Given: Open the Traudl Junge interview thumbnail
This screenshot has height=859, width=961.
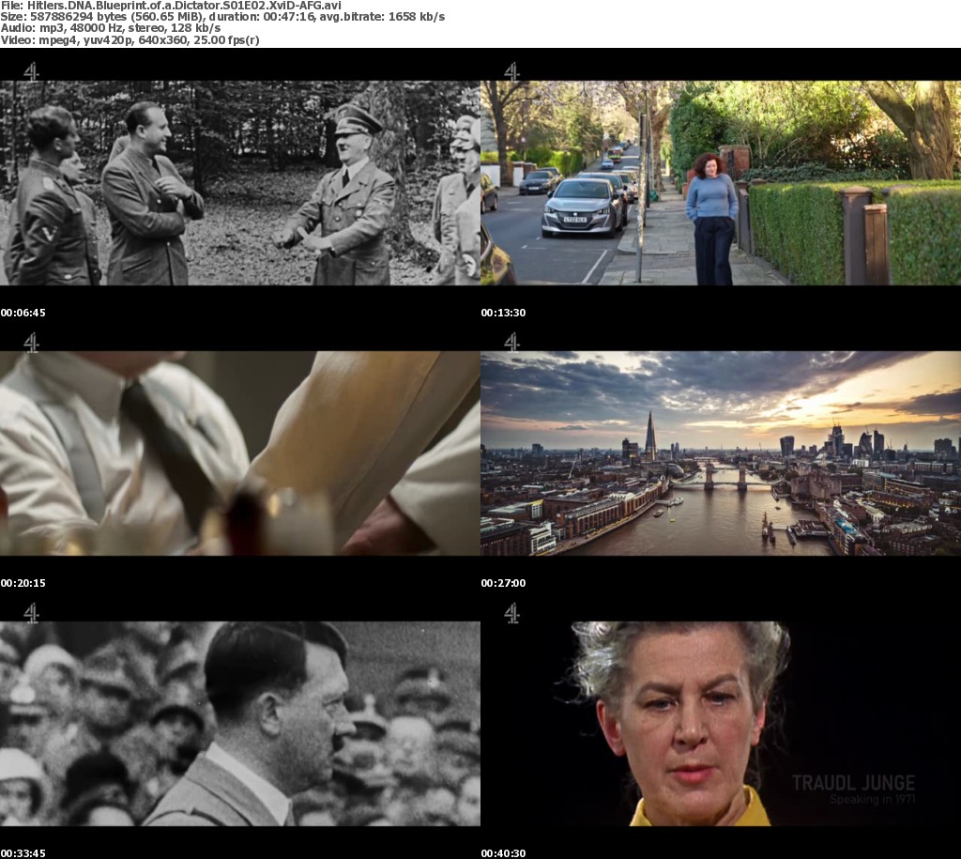Looking at the screenshot, I should pyautogui.click(x=721, y=724).
